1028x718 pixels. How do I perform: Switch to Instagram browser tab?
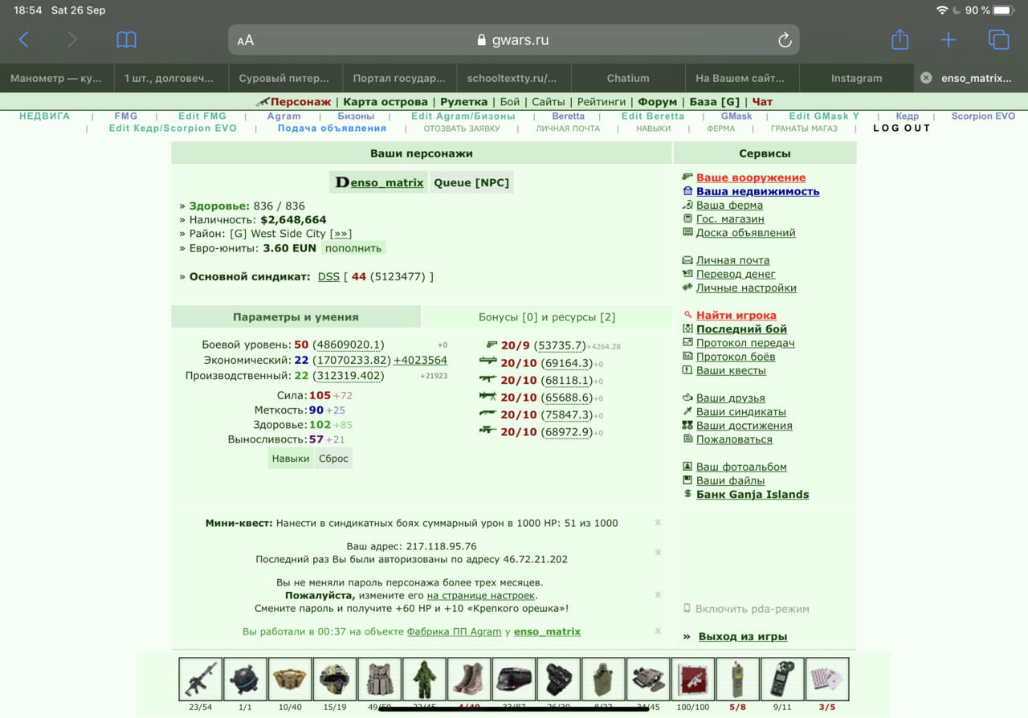[x=856, y=78]
